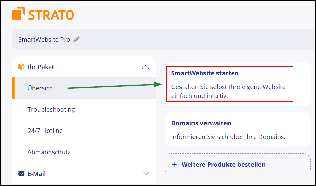316x186 pixels.
Task: Open the 24/7 Hotline menu item
Action: tap(84, 131)
